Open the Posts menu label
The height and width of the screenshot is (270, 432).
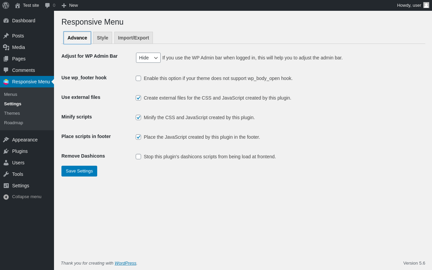(x=18, y=36)
